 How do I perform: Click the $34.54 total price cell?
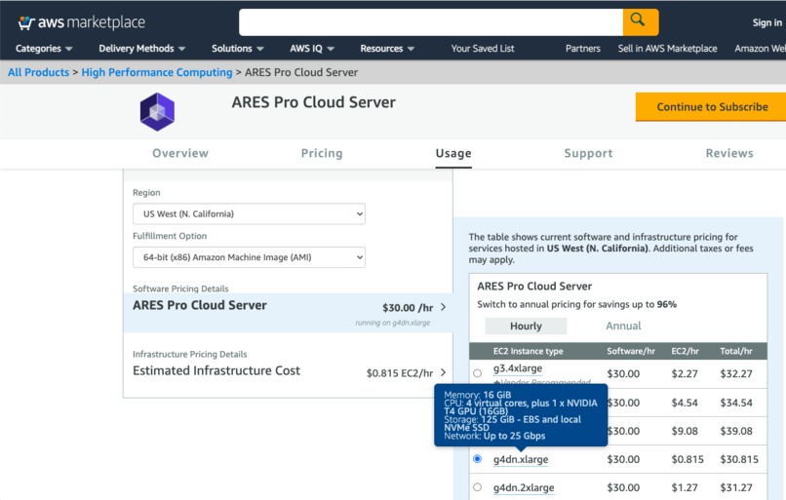click(736, 403)
